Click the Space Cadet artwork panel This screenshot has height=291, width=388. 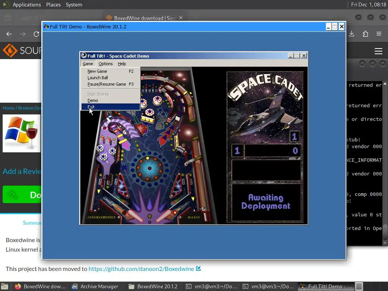[265, 108]
